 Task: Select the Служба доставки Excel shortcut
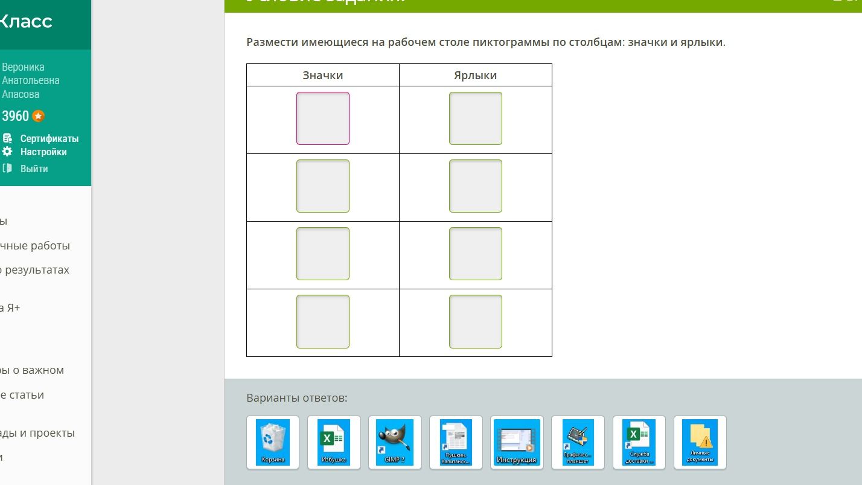point(639,442)
